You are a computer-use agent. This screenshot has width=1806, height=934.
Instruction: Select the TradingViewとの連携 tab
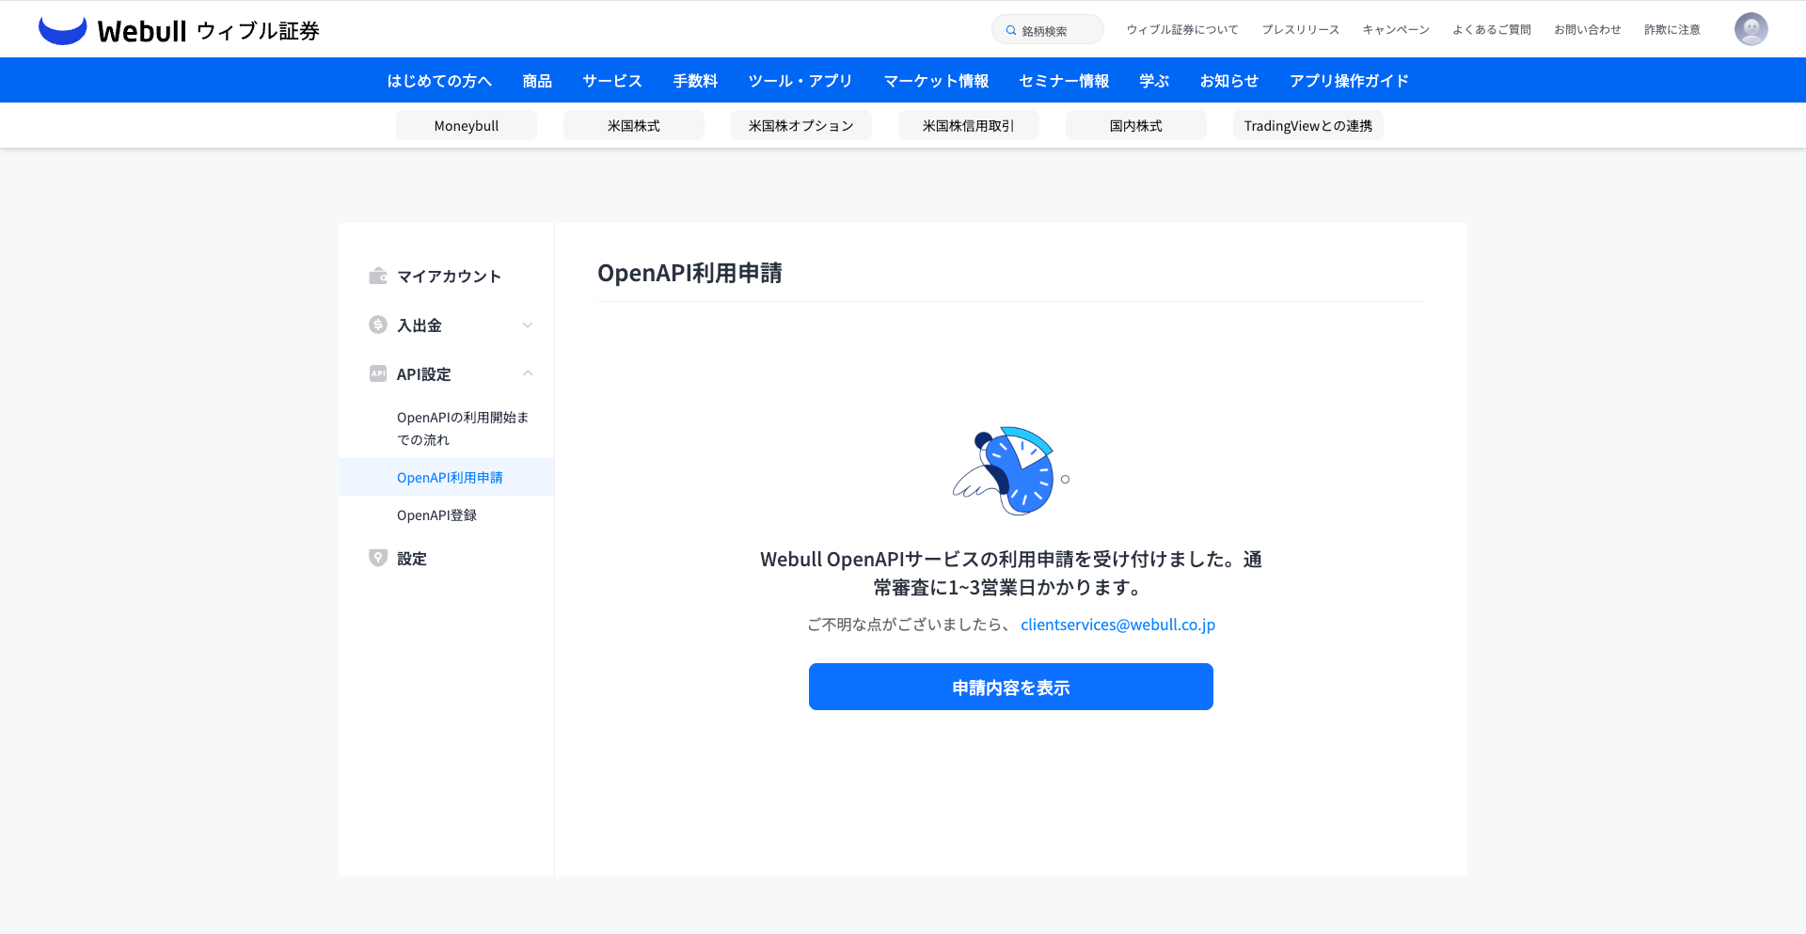[x=1307, y=125]
